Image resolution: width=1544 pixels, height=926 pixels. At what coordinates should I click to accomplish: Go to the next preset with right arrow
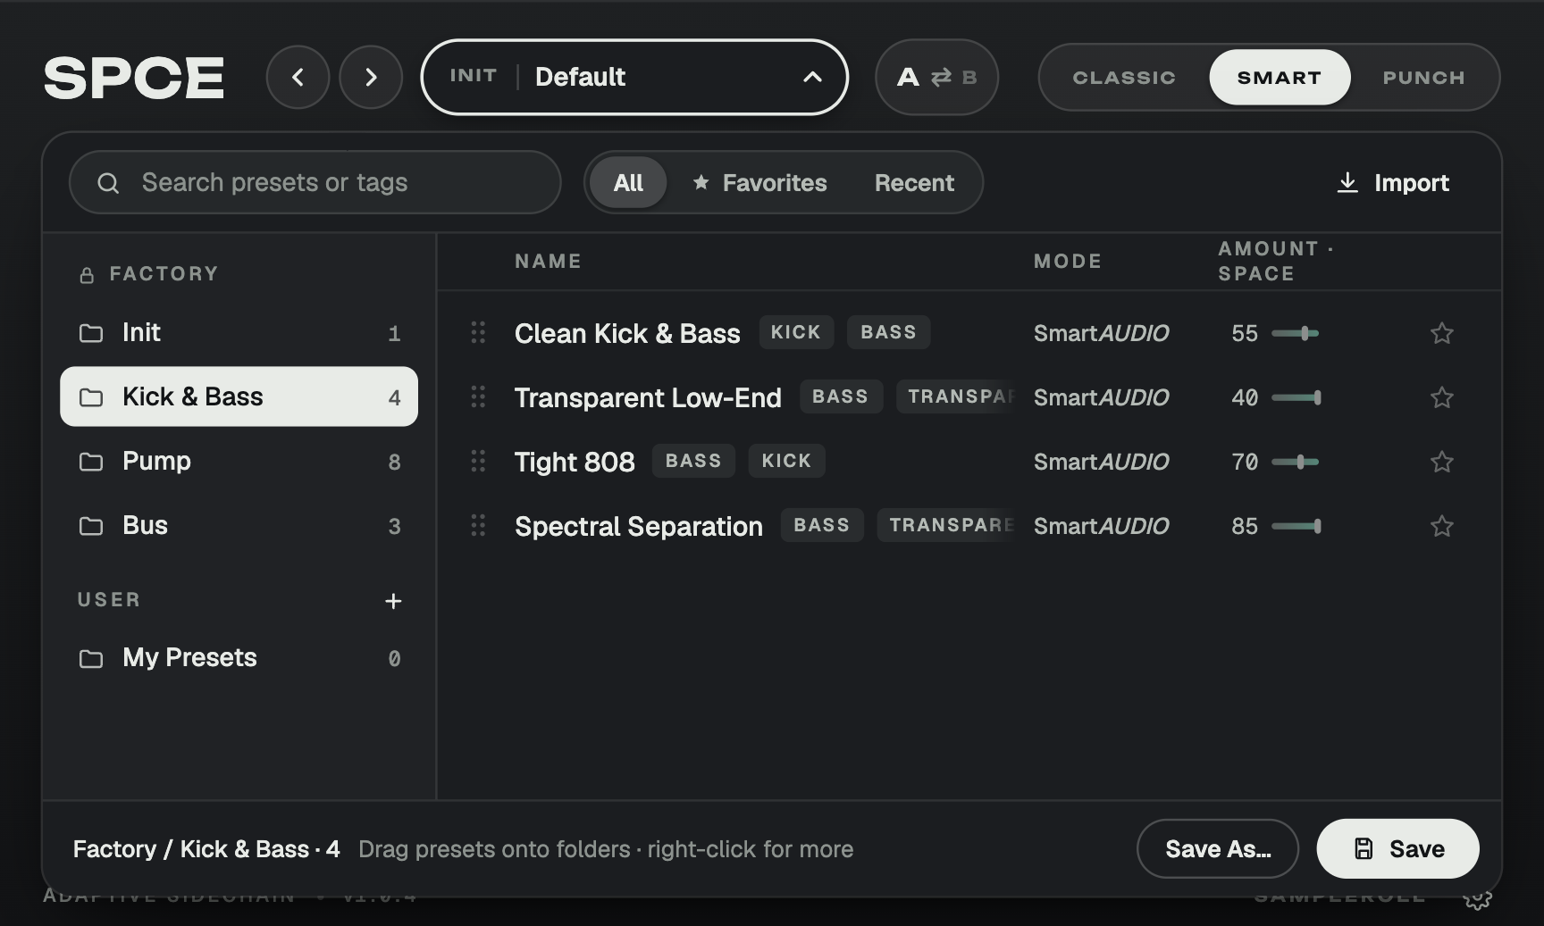pyautogui.click(x=371, y=78)
